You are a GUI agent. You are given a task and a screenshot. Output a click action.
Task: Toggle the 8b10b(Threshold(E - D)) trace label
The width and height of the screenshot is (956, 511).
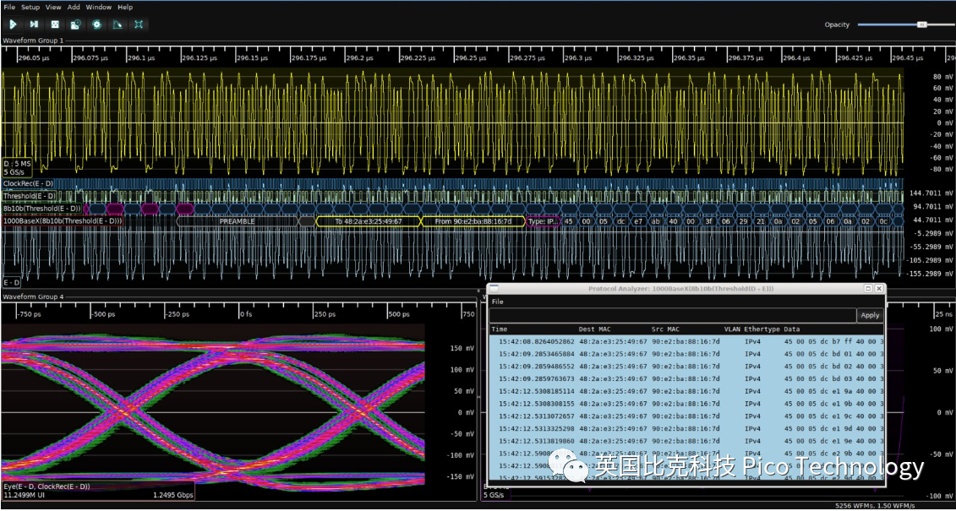click(41, 208)
